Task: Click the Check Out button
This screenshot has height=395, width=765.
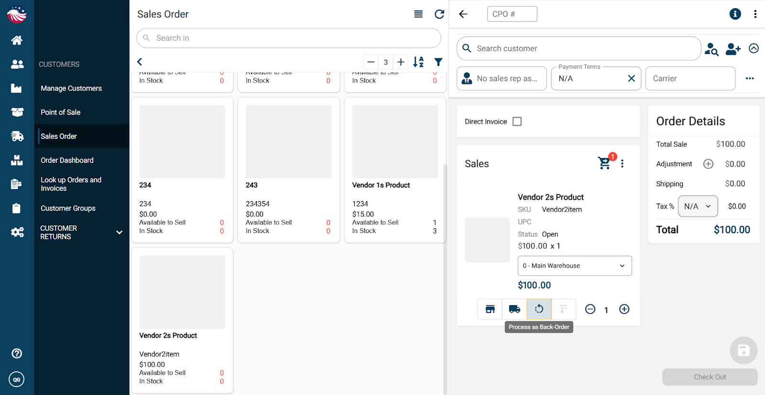Action: [x=710, y=377]
